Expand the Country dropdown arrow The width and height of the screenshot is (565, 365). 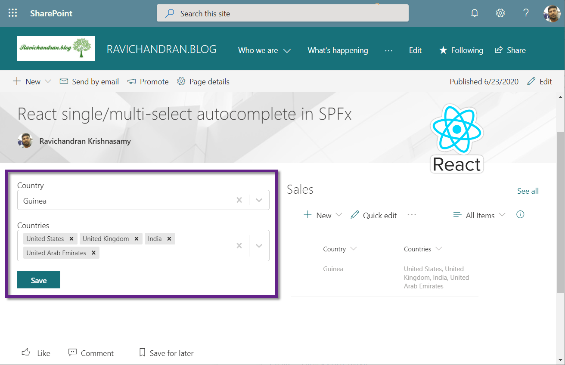pyautogui.click(x=259, y=200)
